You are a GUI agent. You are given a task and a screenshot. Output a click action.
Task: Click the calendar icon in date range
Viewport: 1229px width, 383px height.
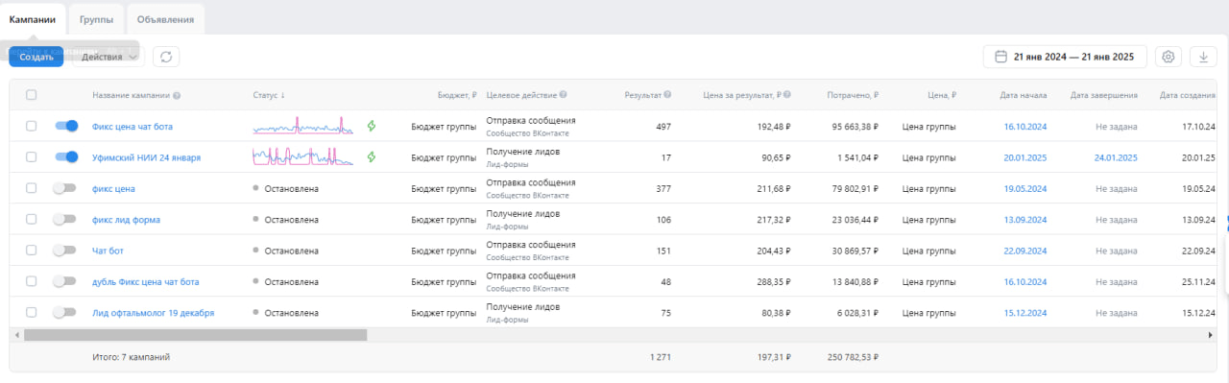[1000, 57]
